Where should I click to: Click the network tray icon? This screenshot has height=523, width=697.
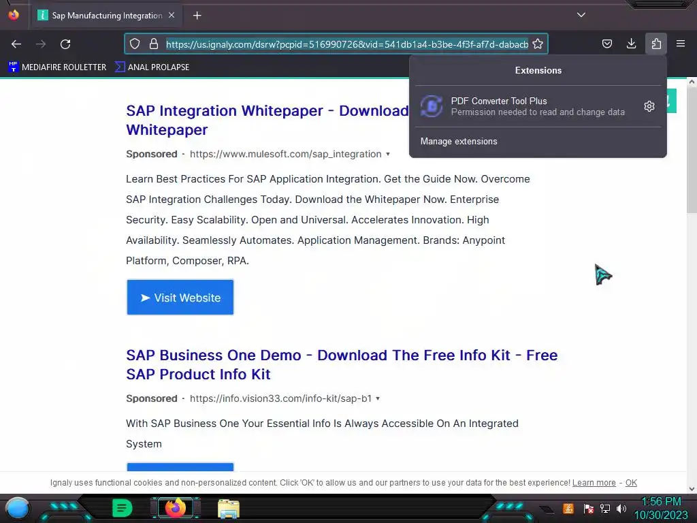coord(605,508)
